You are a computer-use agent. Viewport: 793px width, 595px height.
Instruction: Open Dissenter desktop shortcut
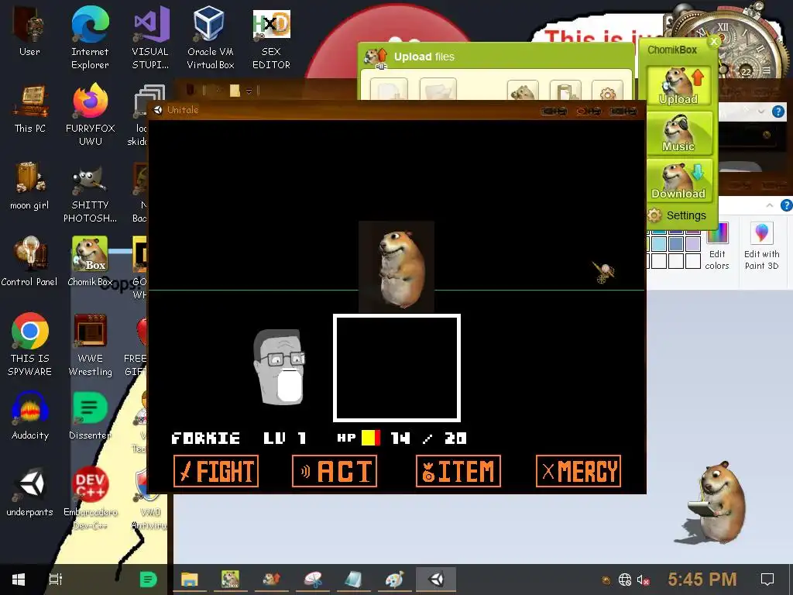point(90,415)
